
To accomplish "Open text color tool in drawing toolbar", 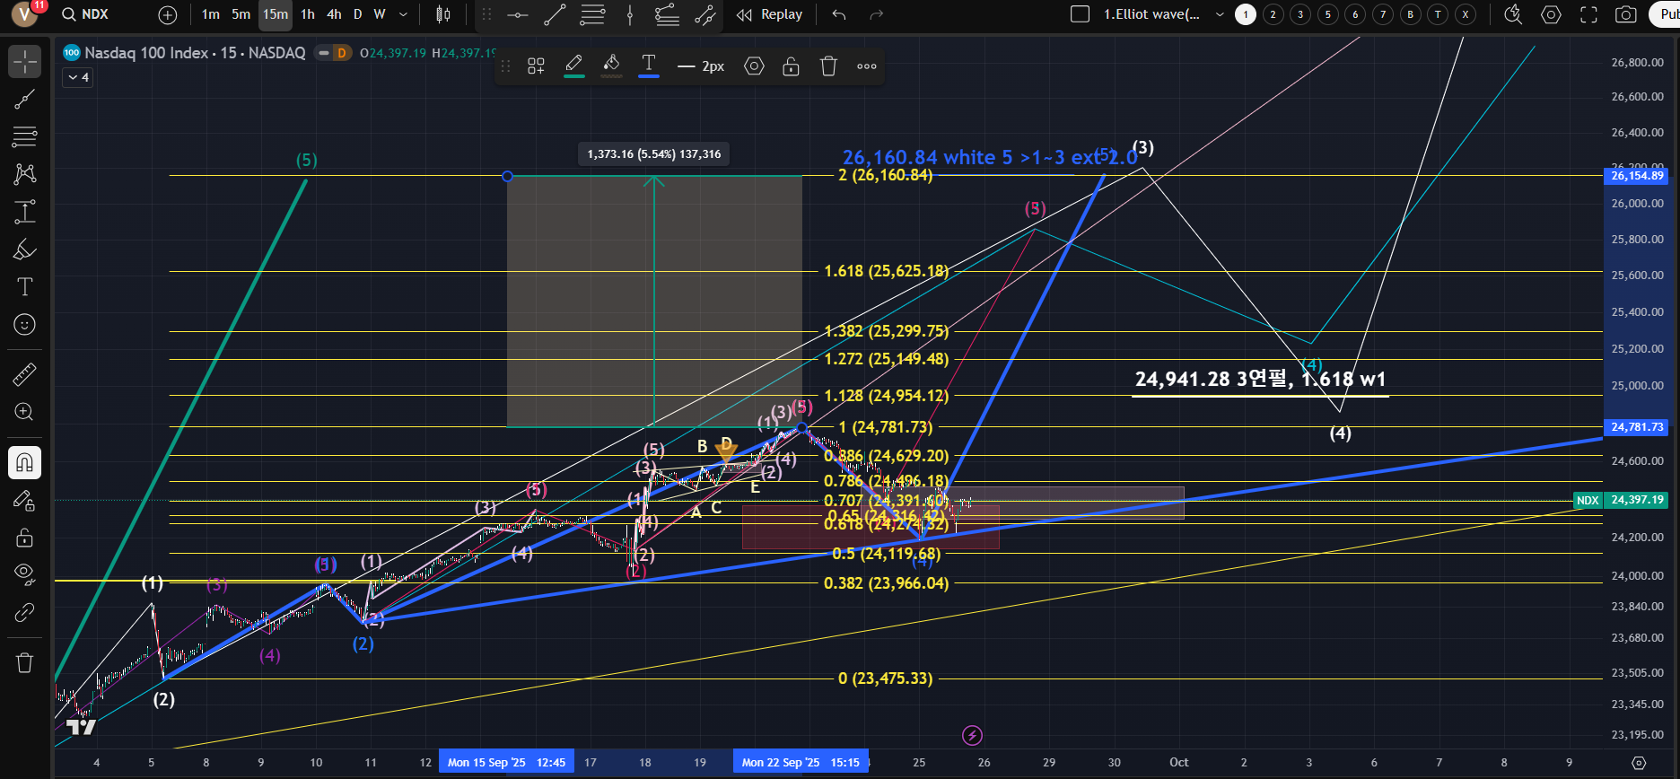I will click(x=648, y=66).
